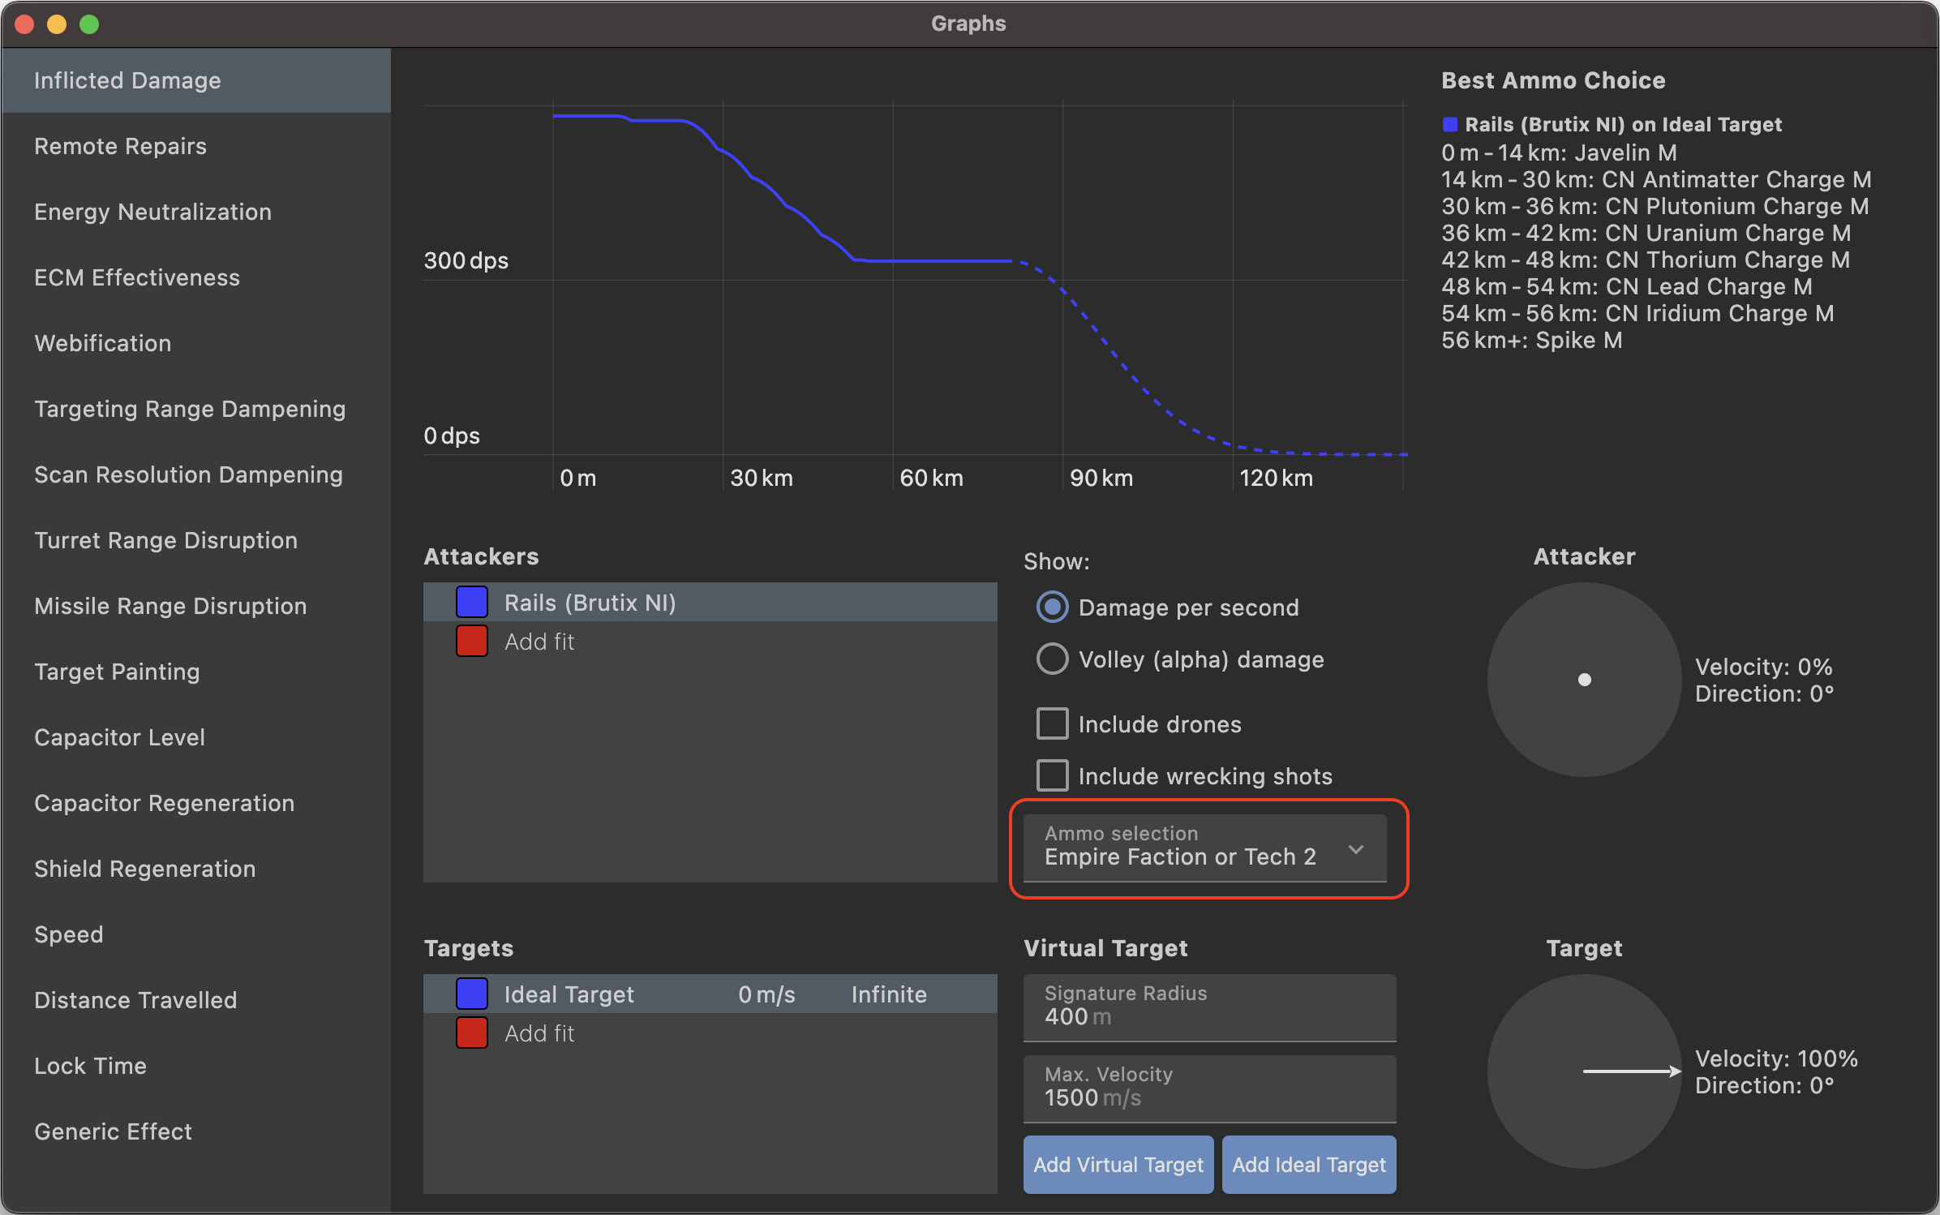Click red swatch next to attackers Add fit
The width and height of the screenshot is (1940, 1215).
(471, 642)
